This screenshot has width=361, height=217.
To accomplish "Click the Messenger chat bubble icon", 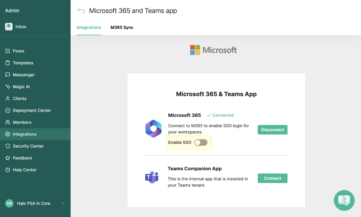I will pyautogui.click(x=8, y=75).
